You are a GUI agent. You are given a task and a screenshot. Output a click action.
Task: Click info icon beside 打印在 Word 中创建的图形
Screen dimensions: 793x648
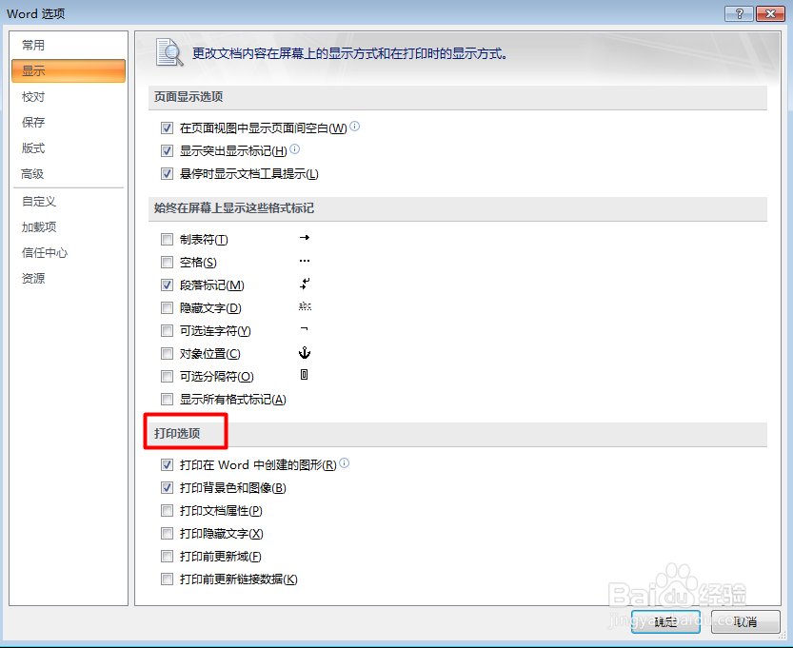(x=344, y=463)
